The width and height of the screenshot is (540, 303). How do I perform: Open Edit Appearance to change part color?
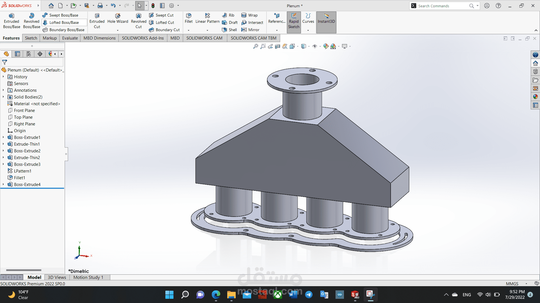point(326,46)
